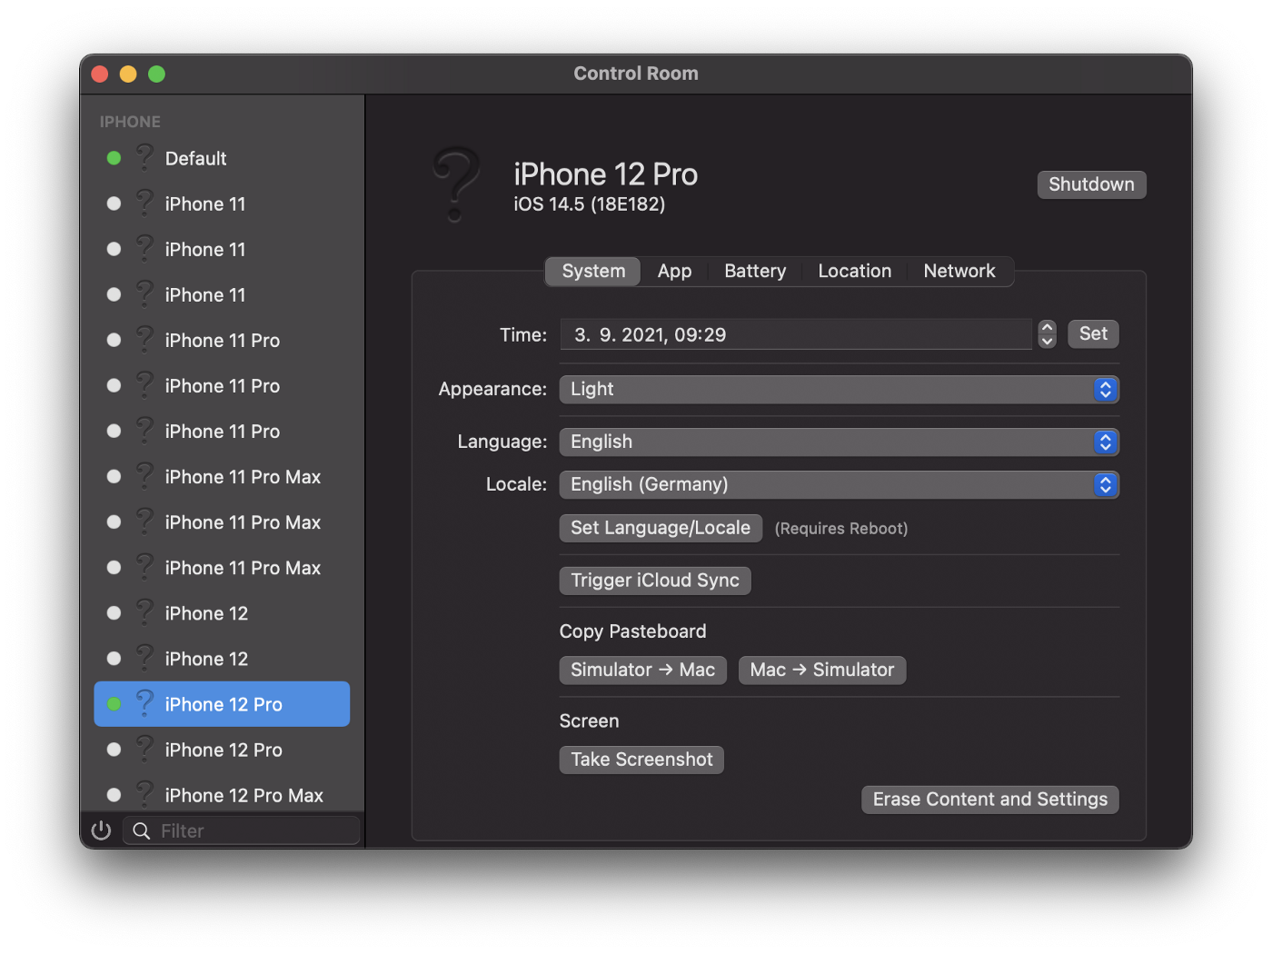1272x954 pixels.
Task: Open the Network tab
Action: (959, 271)
